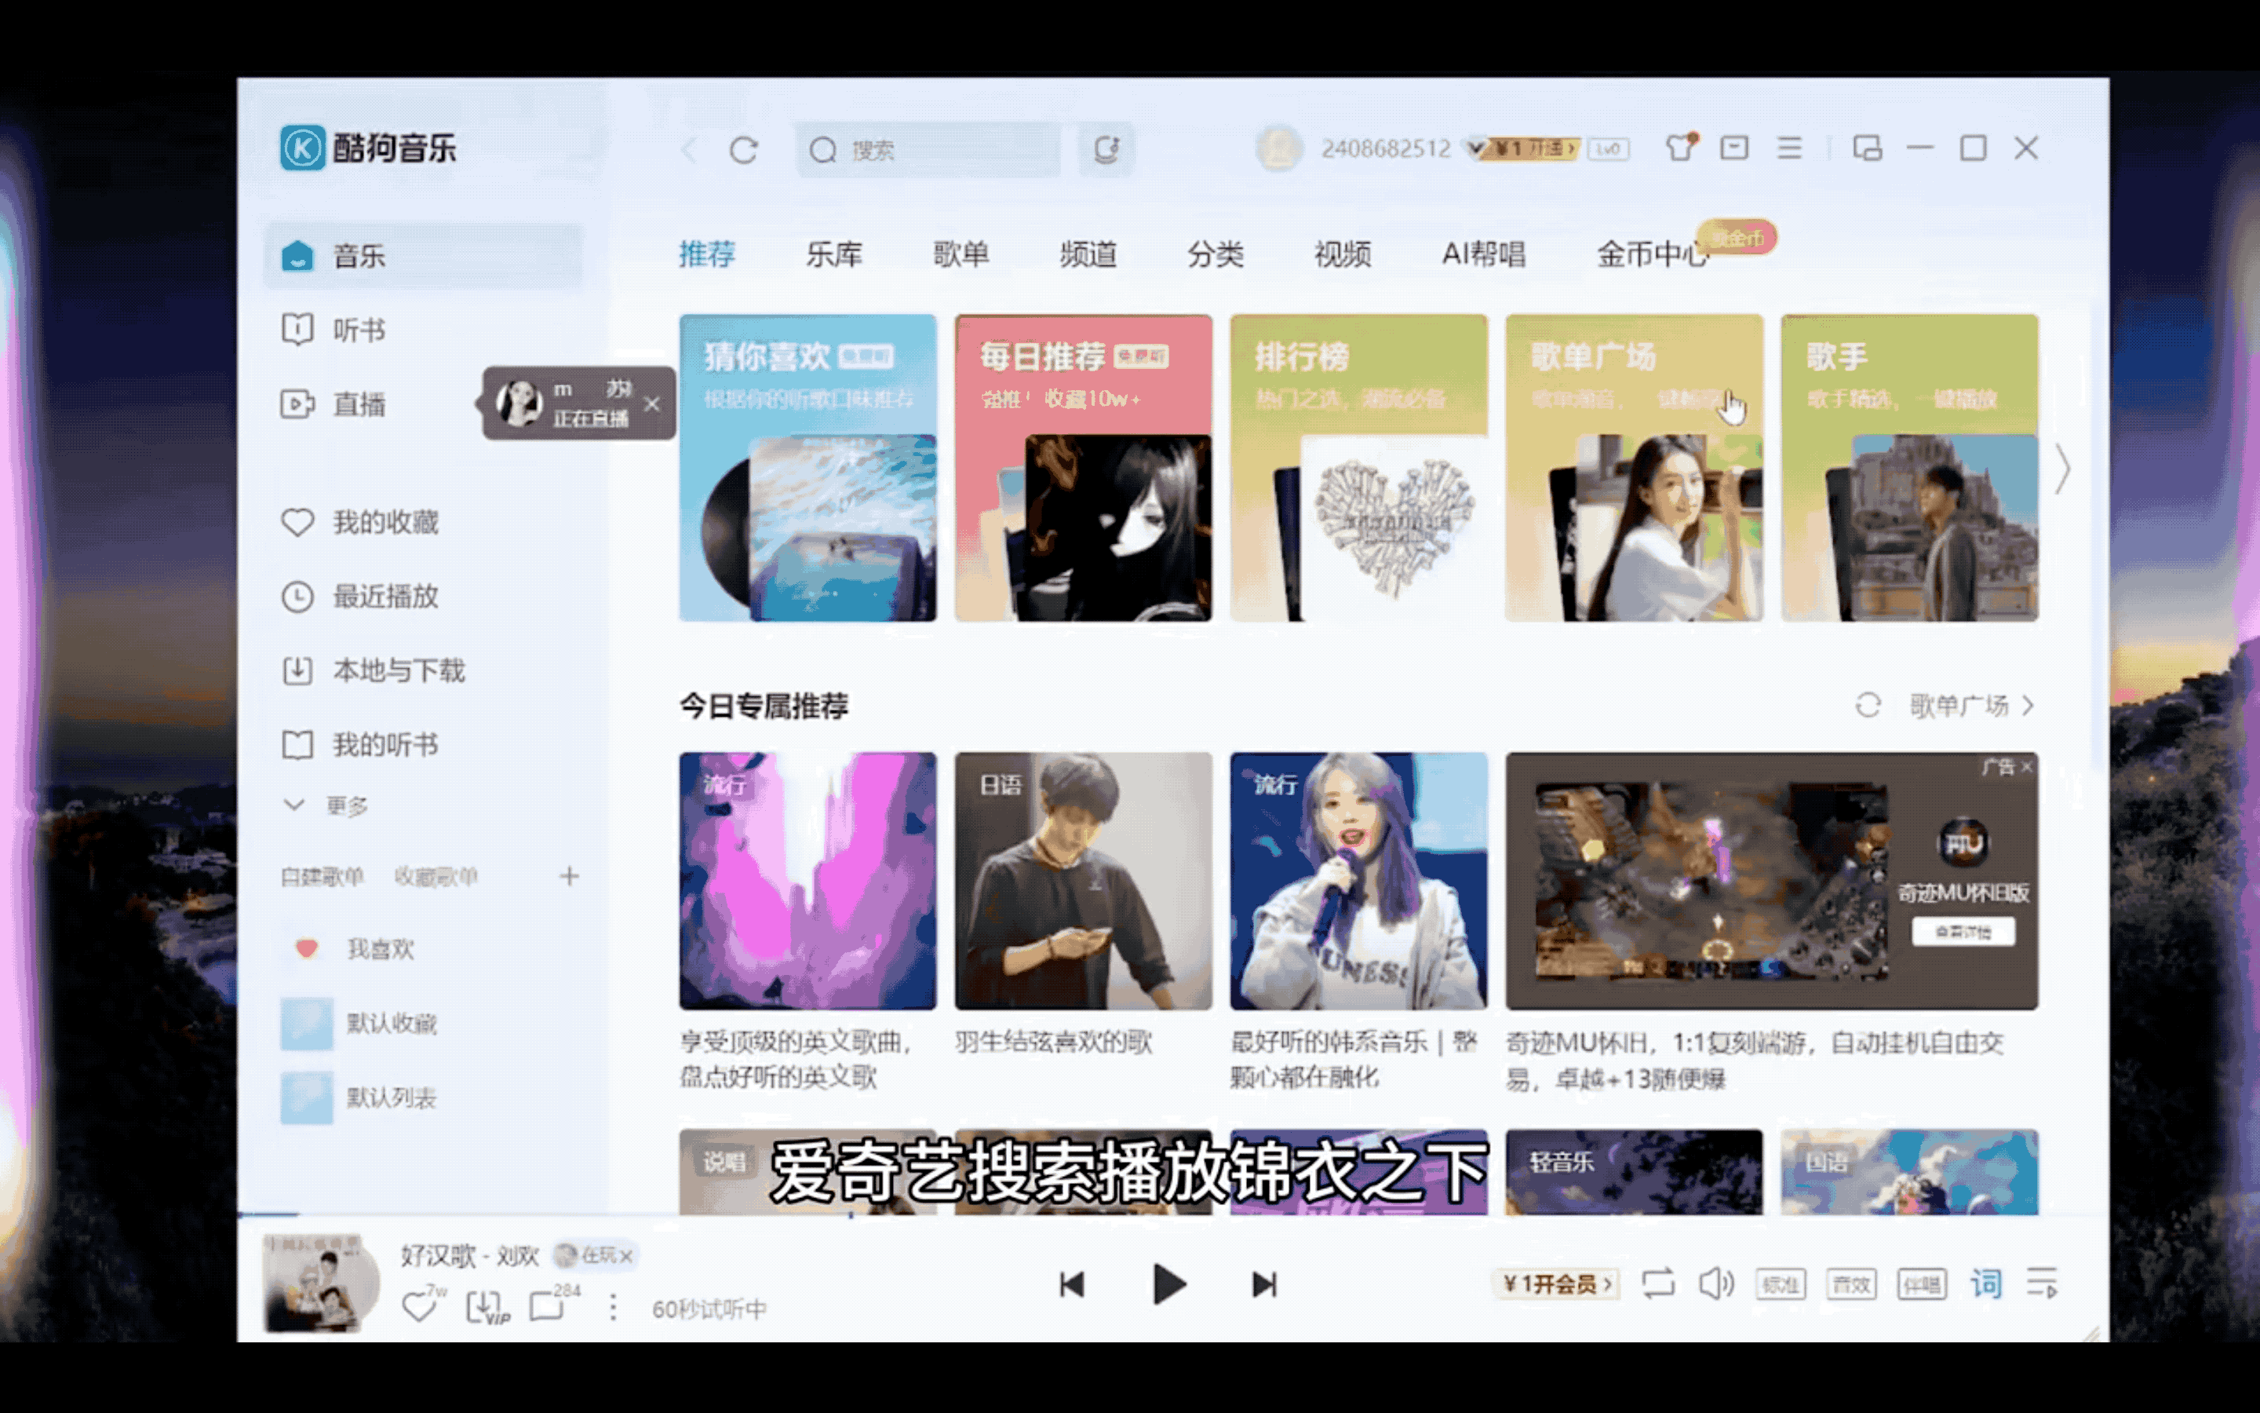
Task: Click the song recognition icon beside search
Action: click(x=1106, y=149)
